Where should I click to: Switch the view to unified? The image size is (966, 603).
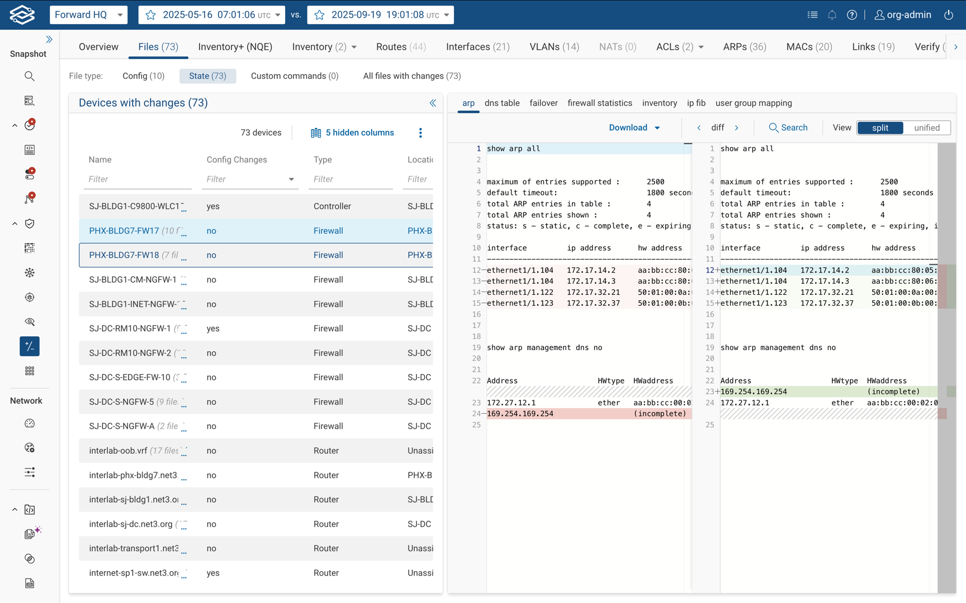click(x=926, y=128)
